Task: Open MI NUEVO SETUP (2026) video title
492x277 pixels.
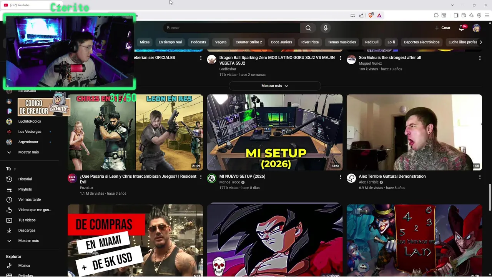Action: coord(242,176)
